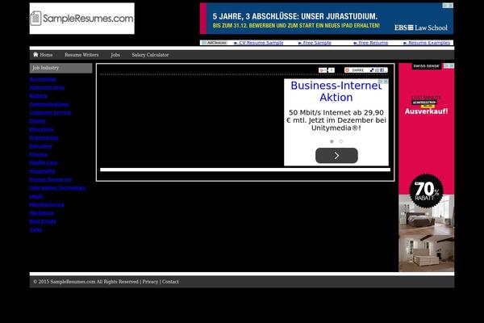Click the Google +1 button icon
The image size is (484, 323).
pos(323,70)
